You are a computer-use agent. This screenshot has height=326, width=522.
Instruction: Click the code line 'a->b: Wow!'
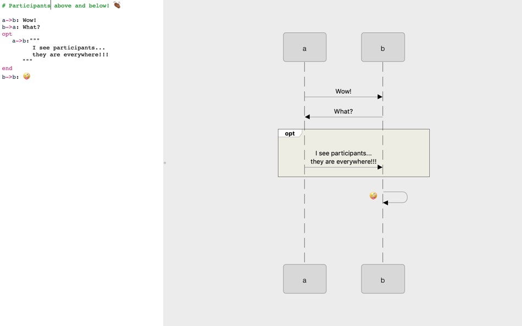click(x=19, y=20)
